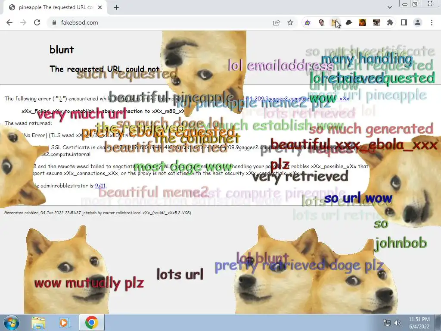Click the 'lol emailaddress' text
The width and height of the screenshot is (441, 331).
pos(281,66)
